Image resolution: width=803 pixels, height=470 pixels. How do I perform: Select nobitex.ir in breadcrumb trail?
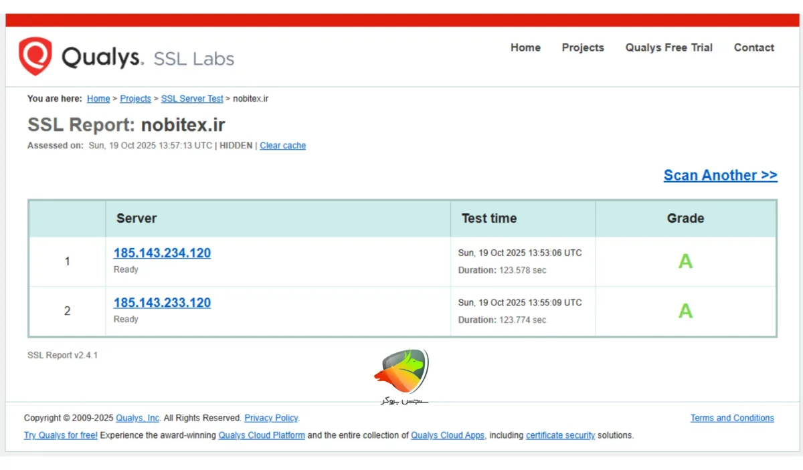tap(251, 98)
